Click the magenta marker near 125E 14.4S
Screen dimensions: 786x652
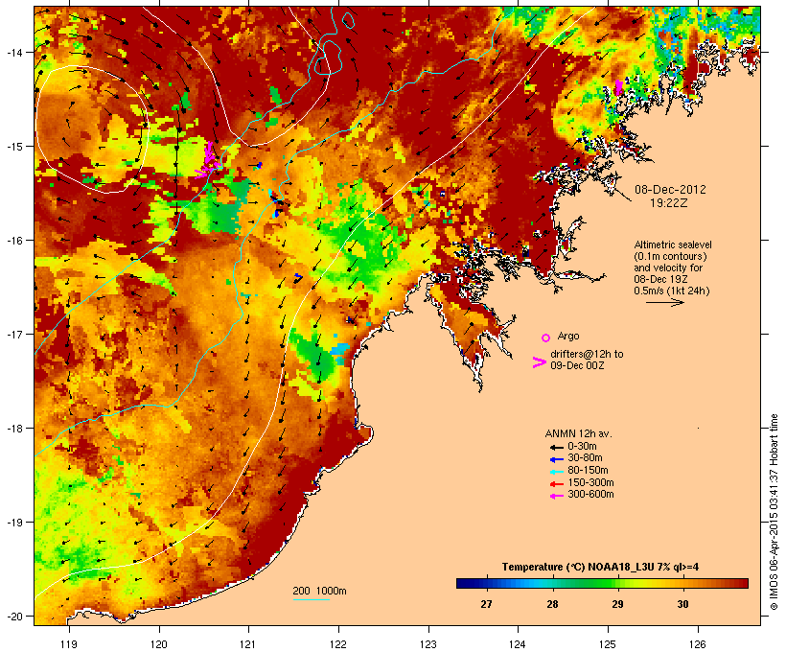tap(618, 86)
